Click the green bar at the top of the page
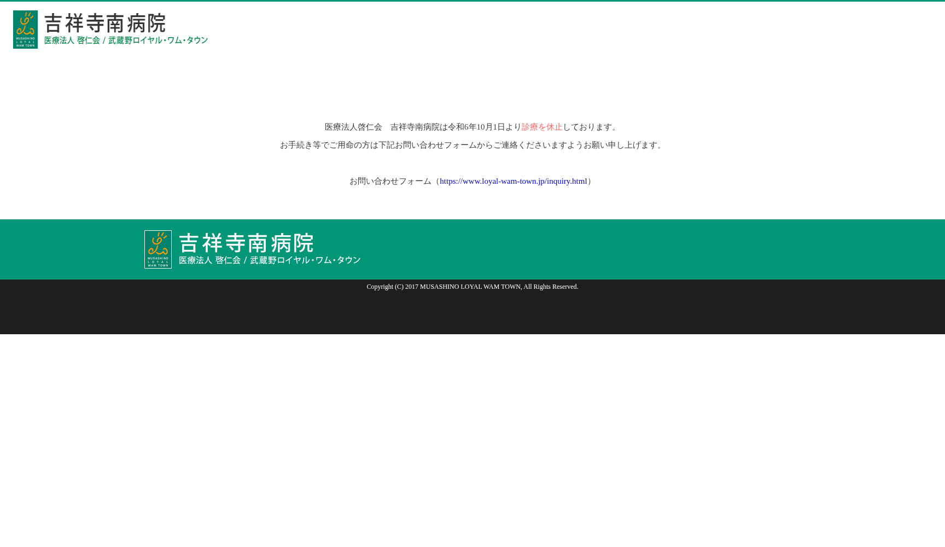The height and width of the screenshot is (547, 945). click(472, 2)
